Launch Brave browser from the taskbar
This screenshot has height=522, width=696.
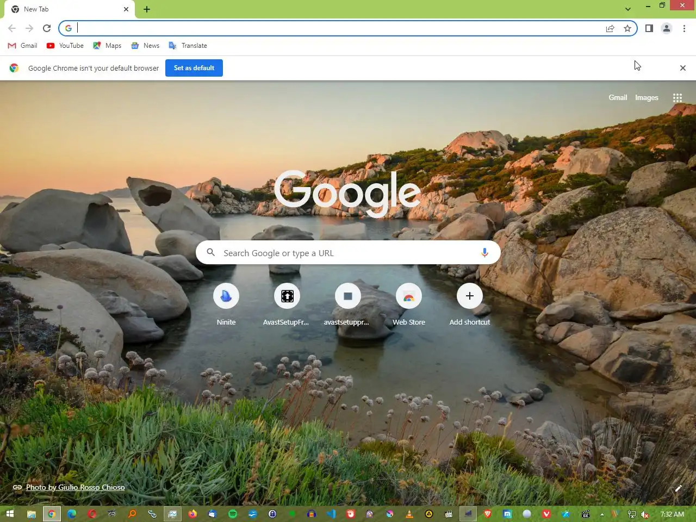click(x=488, y=514)
